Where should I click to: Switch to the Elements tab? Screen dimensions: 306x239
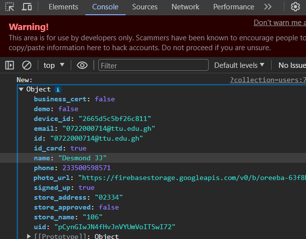pos(63,7)
